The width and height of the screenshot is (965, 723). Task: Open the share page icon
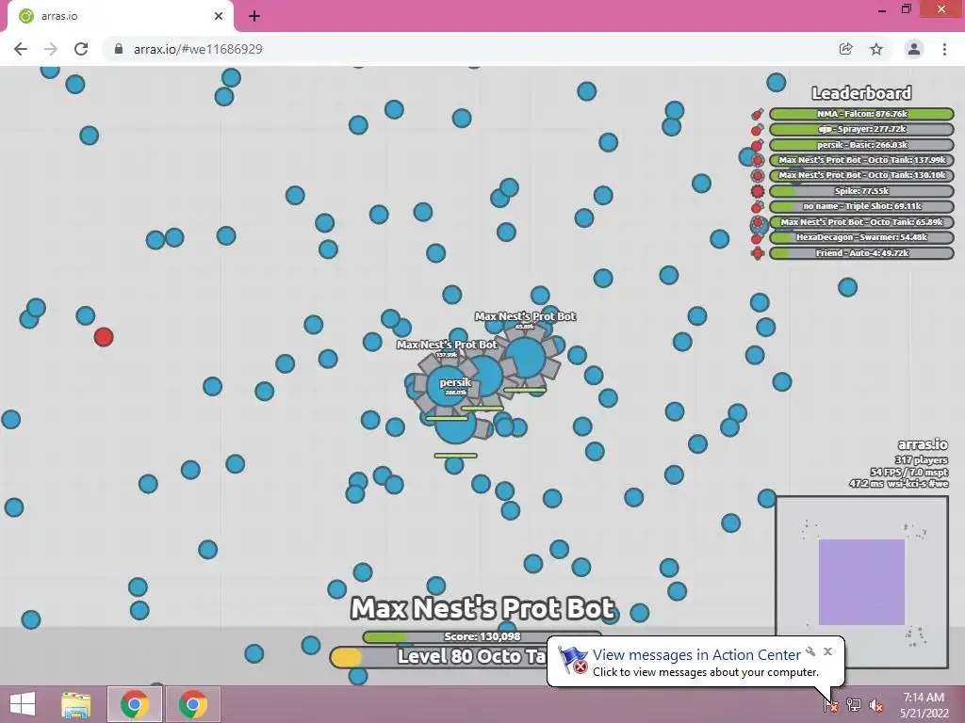846,49
